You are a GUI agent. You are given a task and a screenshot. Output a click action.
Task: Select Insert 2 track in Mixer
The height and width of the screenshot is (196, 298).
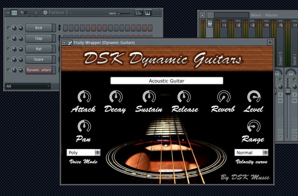point(238,25)
